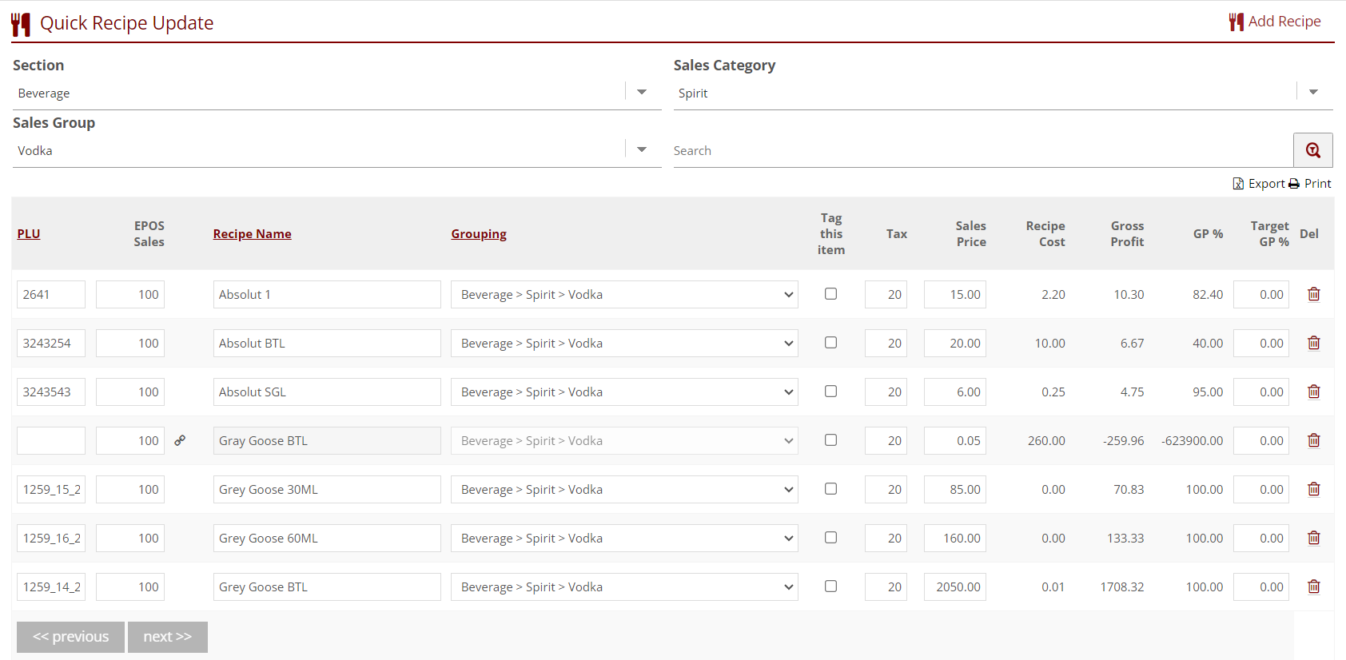Go to the next page

(167, 637)
